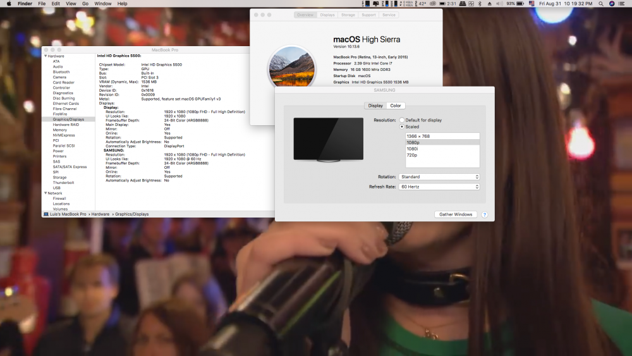
Task: Select Default for display radio button
Action: (x=402, y=120)
